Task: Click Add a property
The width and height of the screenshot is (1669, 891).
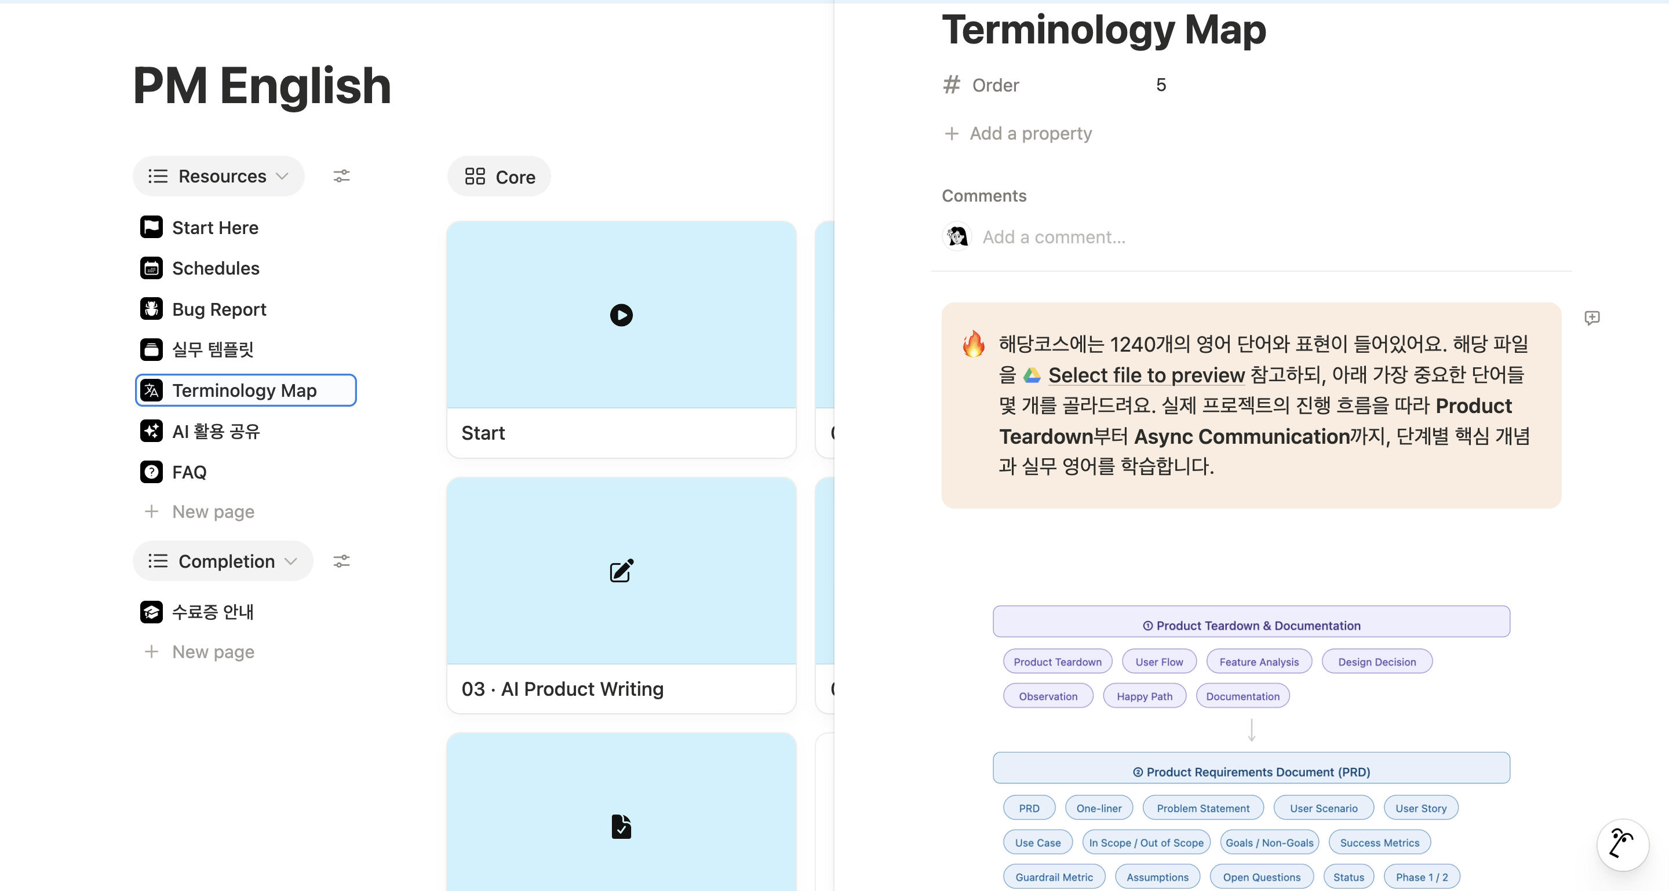Action: coord(1018,133)
